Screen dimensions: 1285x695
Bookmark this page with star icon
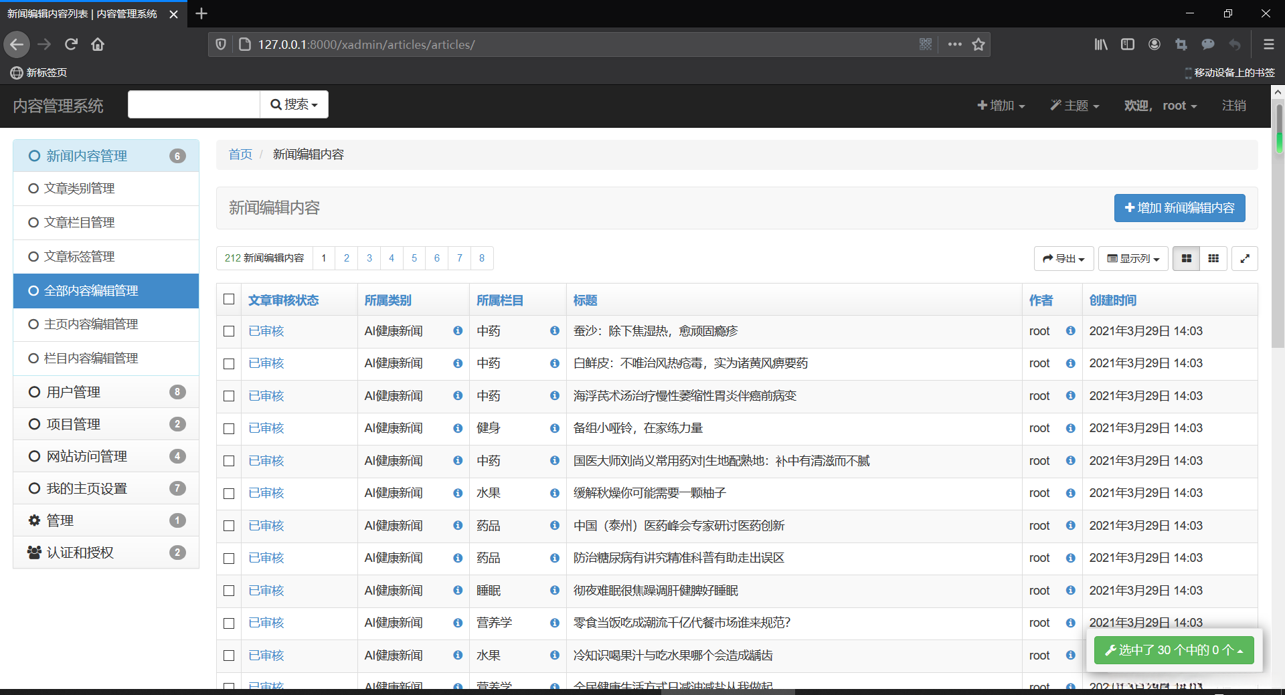[978, 45]
